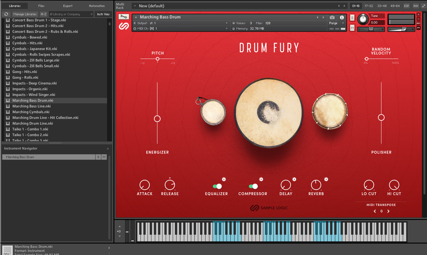Select rack page 49-64
Viewport: 427px width, 255px height.
click(x=395, y=6)
